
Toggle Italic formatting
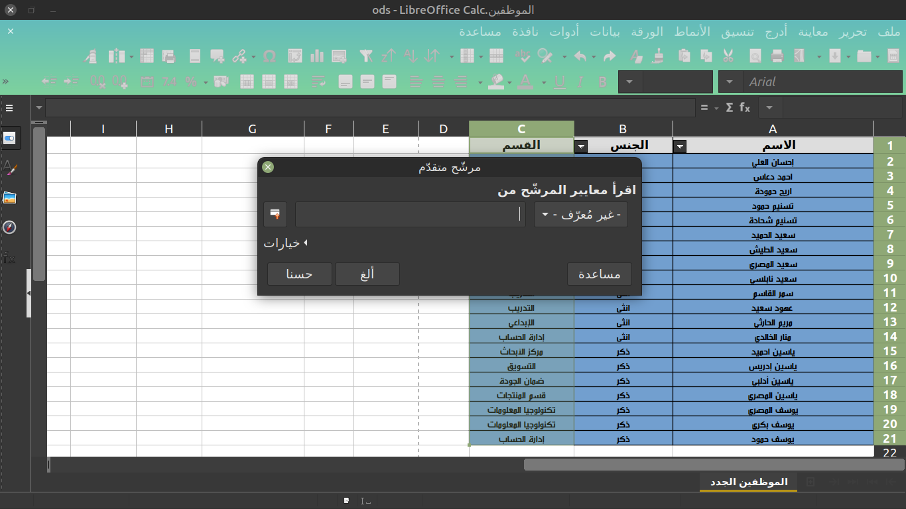[581, 82]
